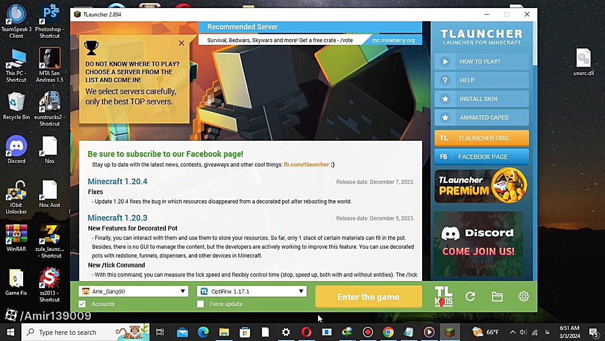This screenshot has height=341, width=605.
Task: Click the mc.mineberry.org server address
Action: pyautogui.click(x=393, y=41)
